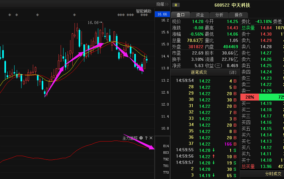Select 委比 value -43.18%
The image size is (284, 179).
(263, 21)
